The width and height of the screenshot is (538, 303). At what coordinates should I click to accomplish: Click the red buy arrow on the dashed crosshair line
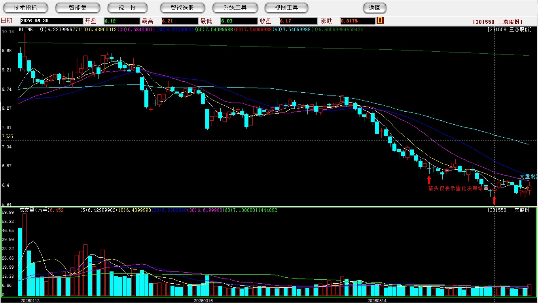494,200
